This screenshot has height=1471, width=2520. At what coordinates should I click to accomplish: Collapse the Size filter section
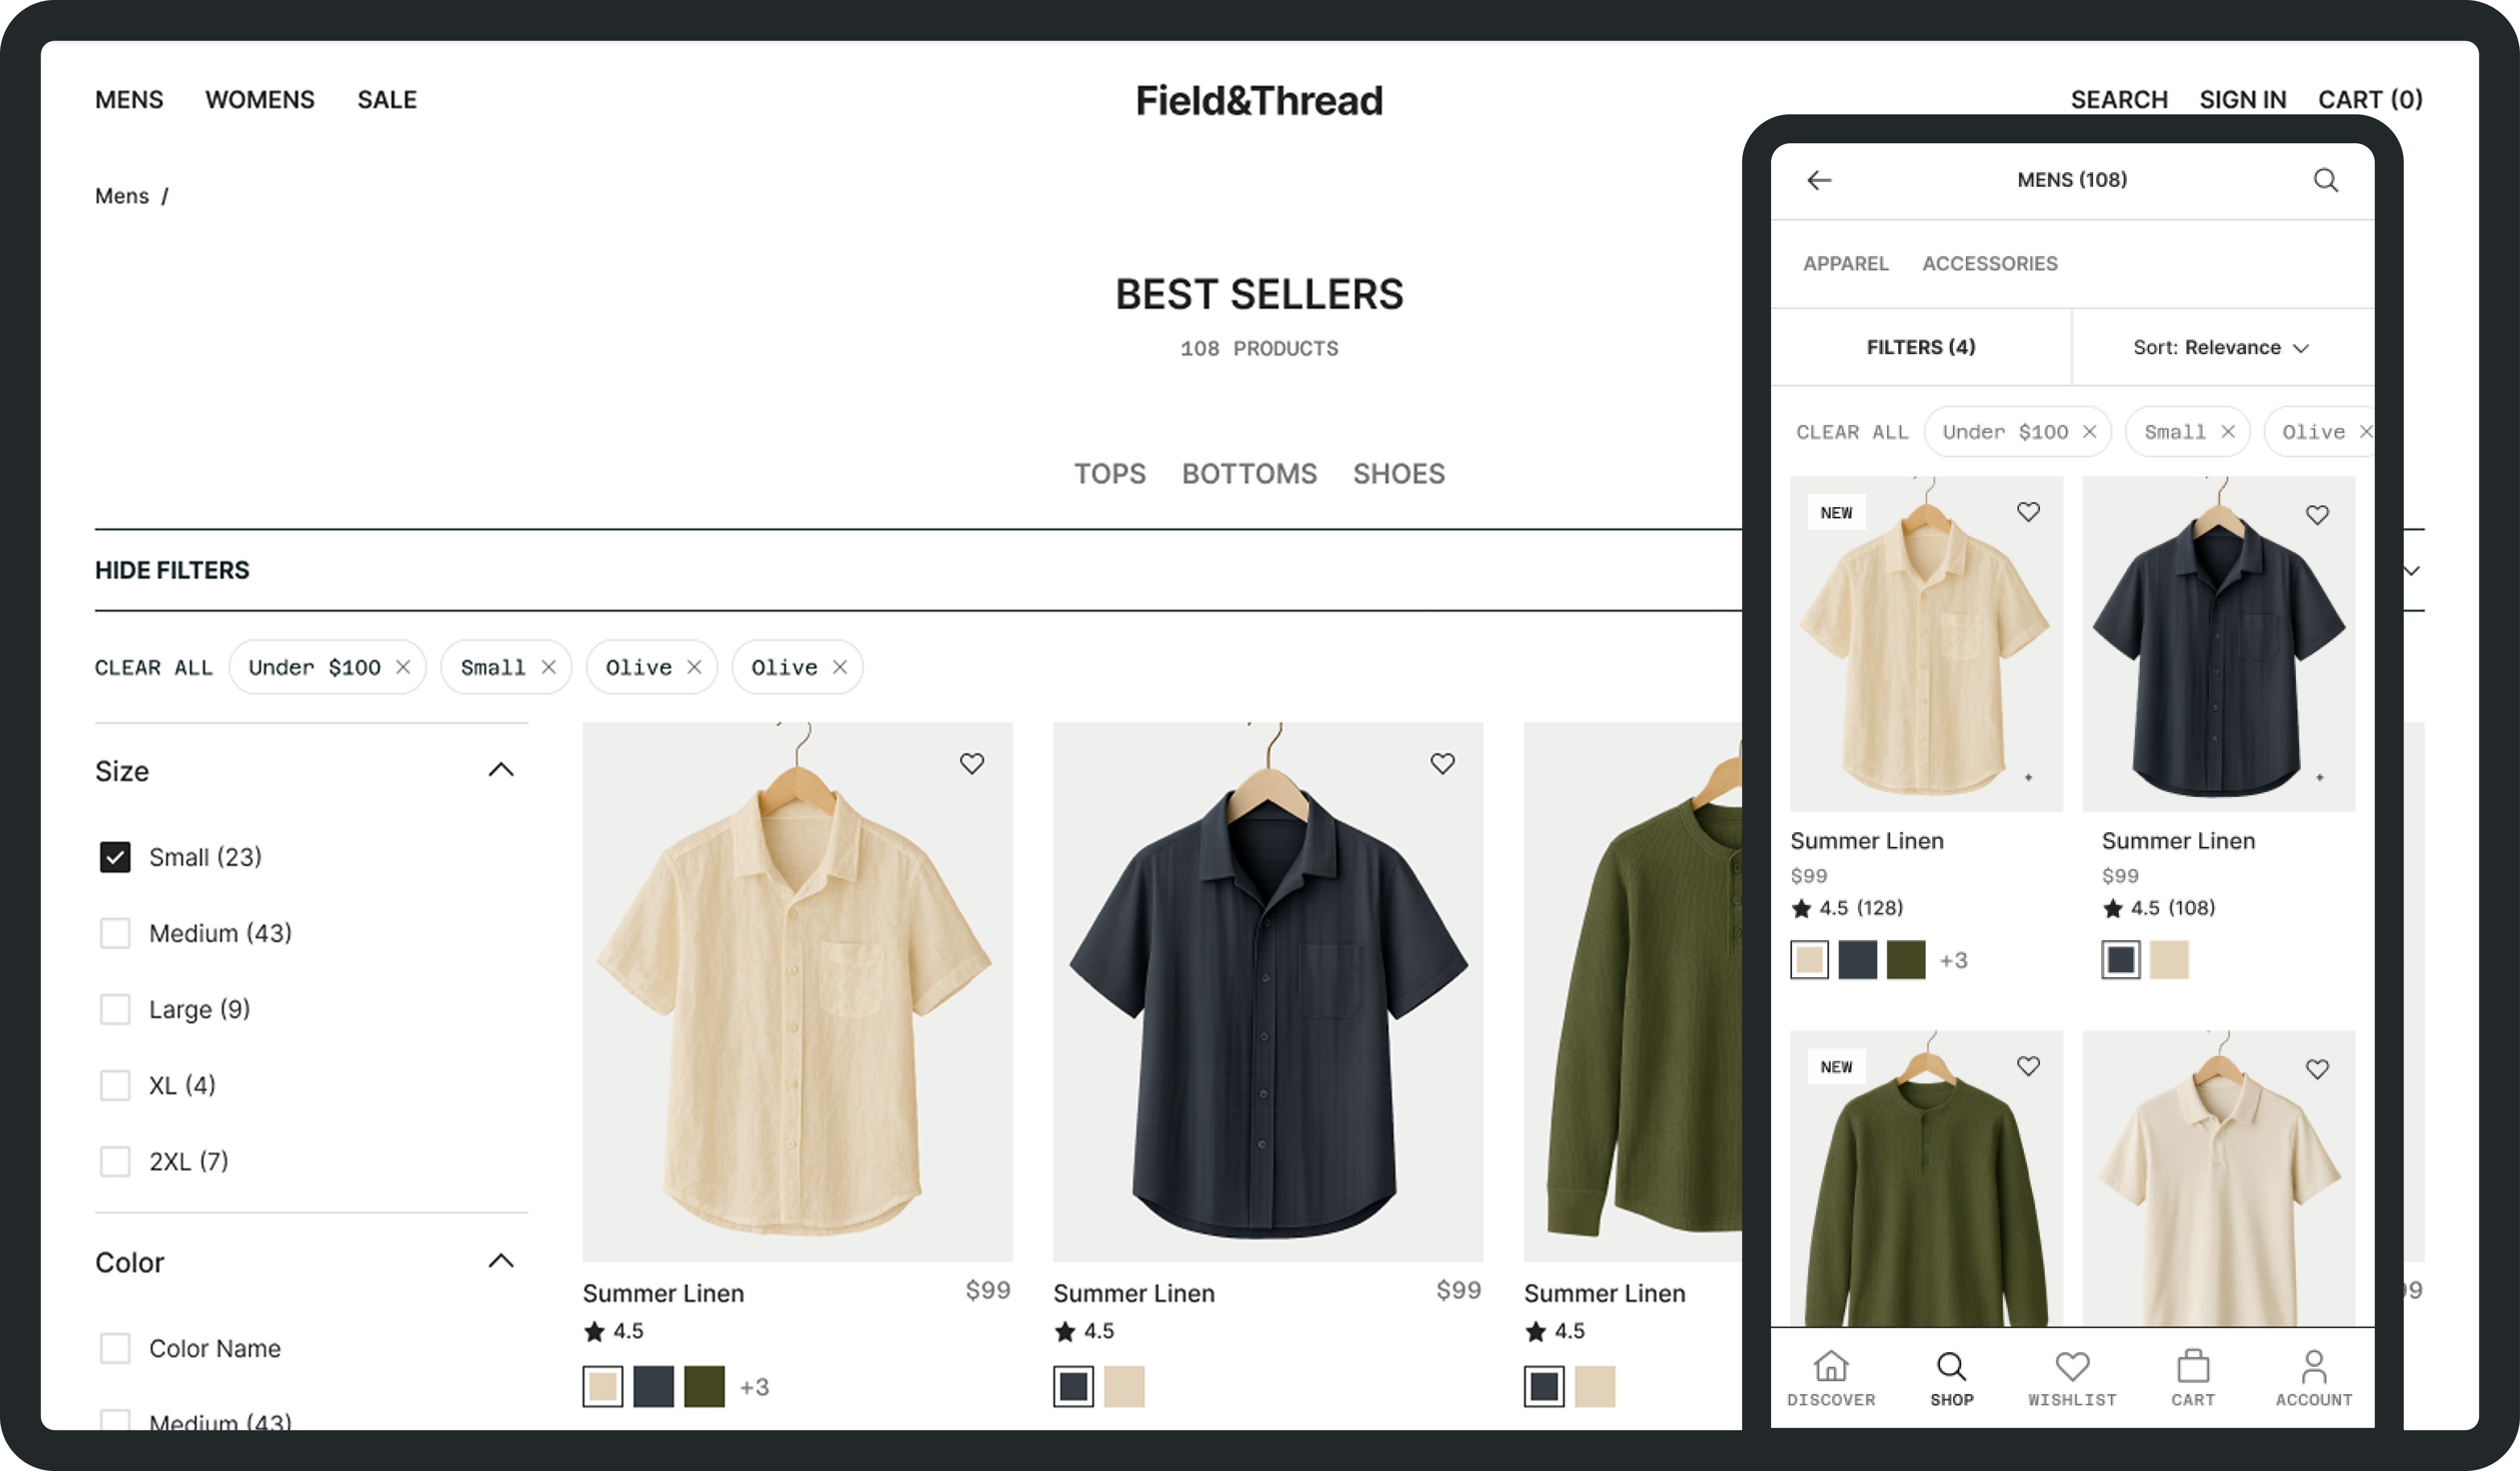point(501,770)
